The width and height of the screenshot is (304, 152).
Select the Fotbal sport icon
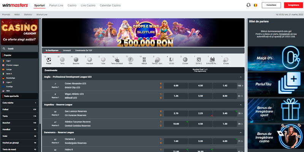pyautogui.click(x=49, y=60)
